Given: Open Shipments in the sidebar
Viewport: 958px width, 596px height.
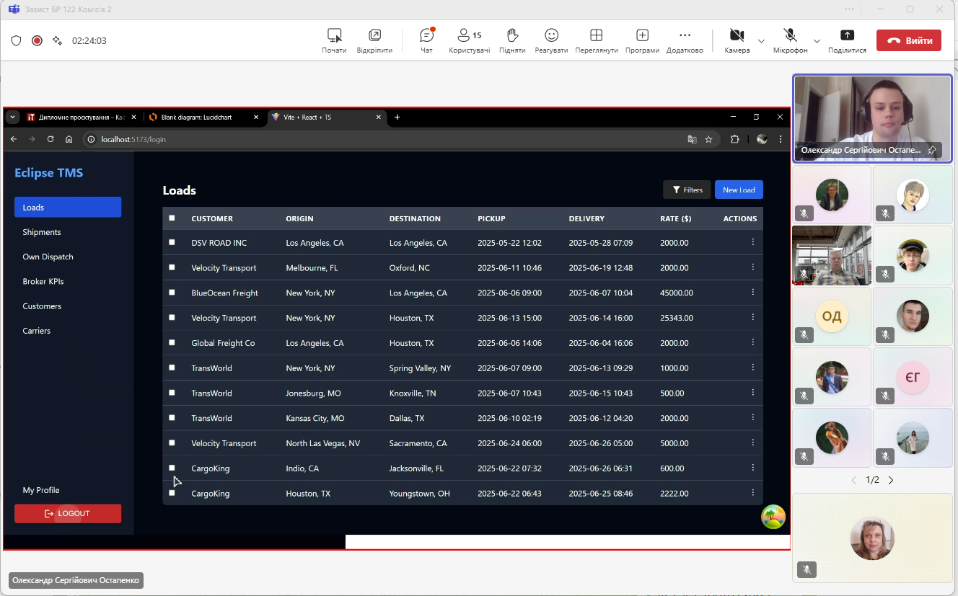Looking at the screenshot, I should 42,232.
